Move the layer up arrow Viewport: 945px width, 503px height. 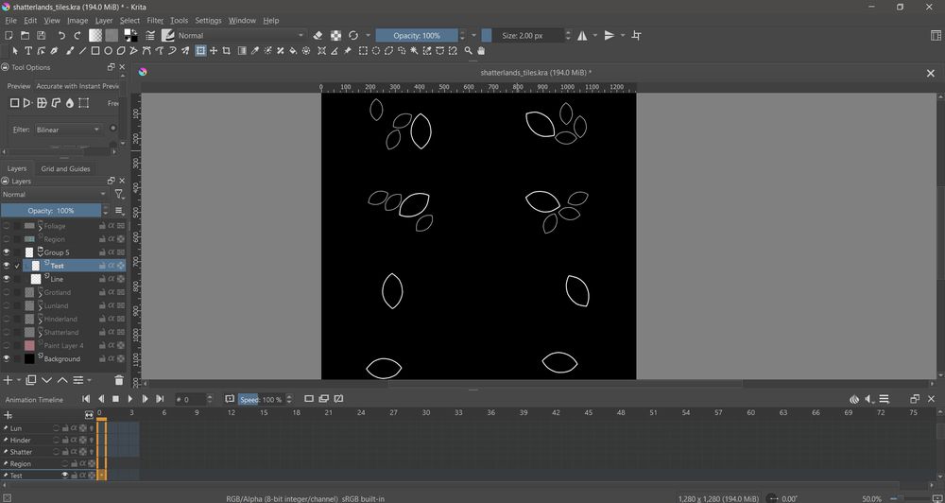coord(62,380)
